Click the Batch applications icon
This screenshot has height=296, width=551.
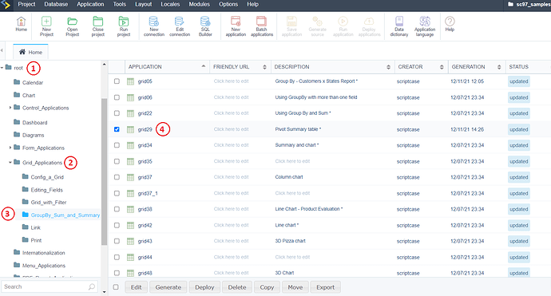262,26
